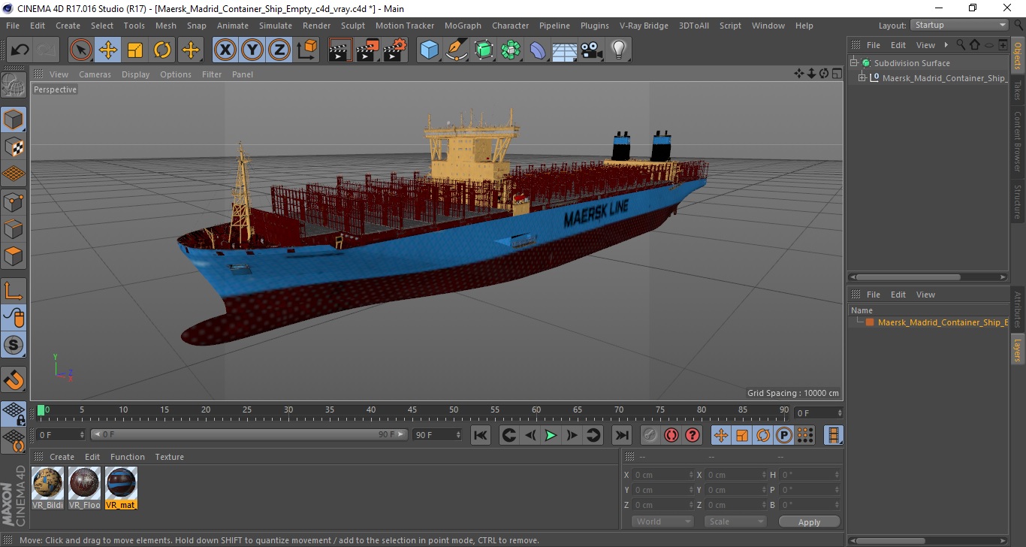This screenshot has width=1026, height=547.
Task: Open the MoGraph menu
Action: (x=463, y=26)
